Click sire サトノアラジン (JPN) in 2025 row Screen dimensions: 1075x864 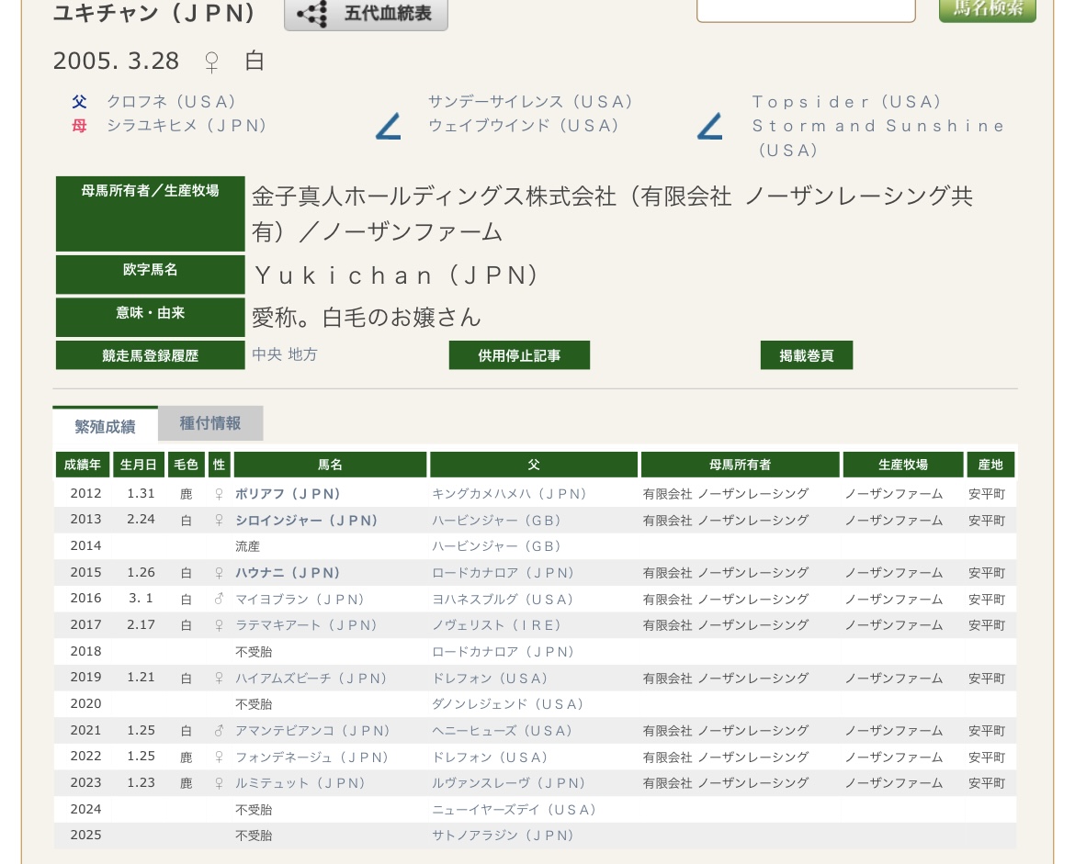[x=503, y=836]
